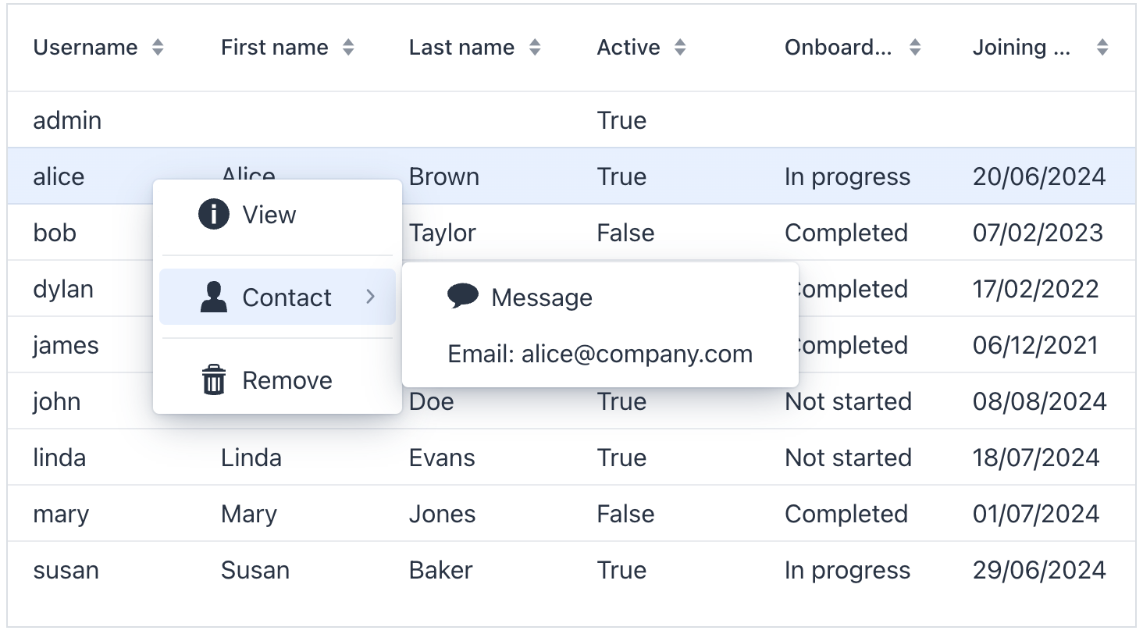Sort by Onboarding column arrows

pos(915,48)
